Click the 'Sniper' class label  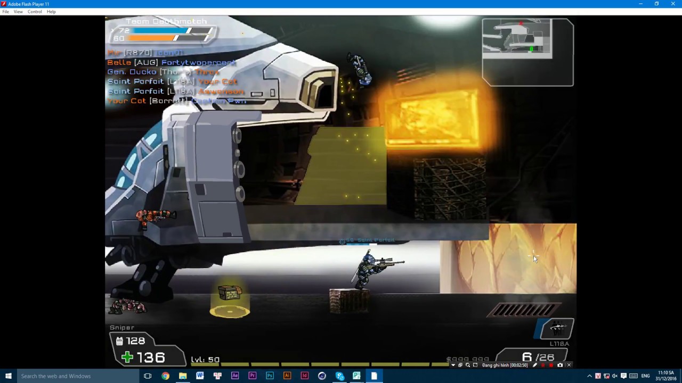(122, 328)
